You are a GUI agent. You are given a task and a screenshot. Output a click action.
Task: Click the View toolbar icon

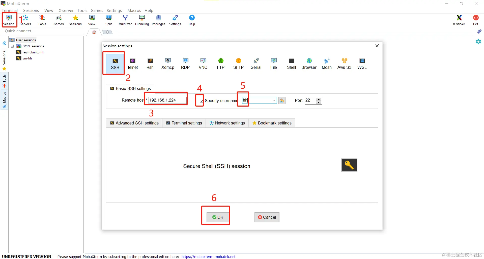pos(92,20)
